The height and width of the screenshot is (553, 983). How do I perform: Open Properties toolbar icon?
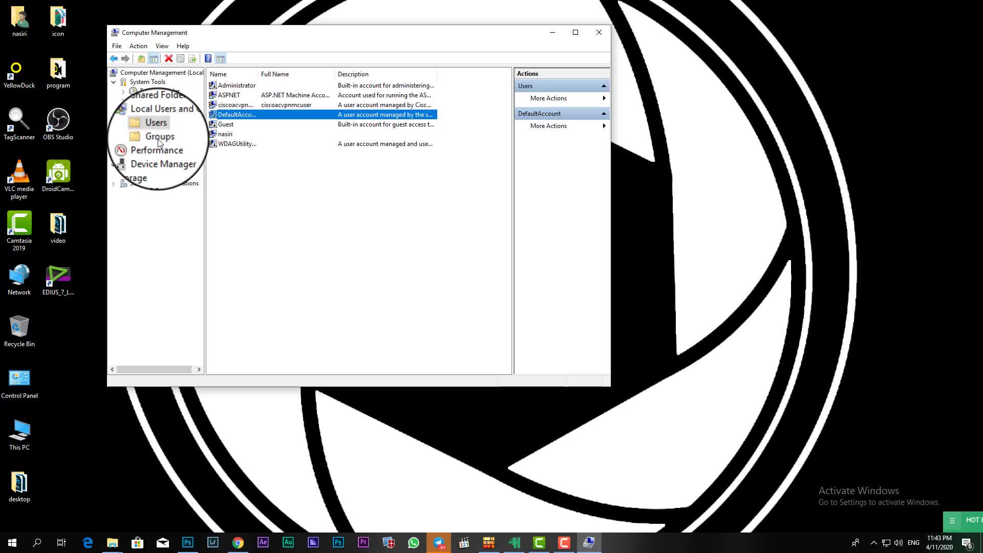point(180,58)
